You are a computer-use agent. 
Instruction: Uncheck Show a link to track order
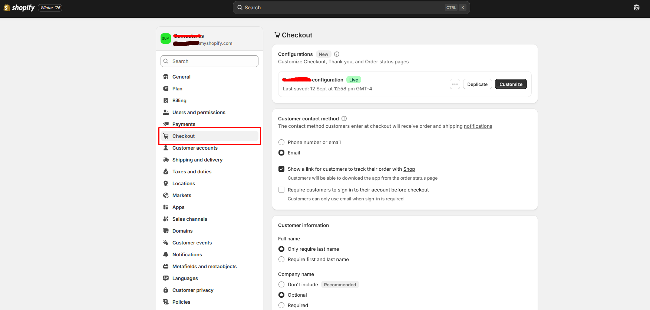281,169
